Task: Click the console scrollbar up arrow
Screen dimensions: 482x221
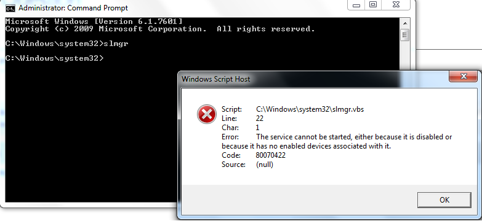Action: pos(404,23)
